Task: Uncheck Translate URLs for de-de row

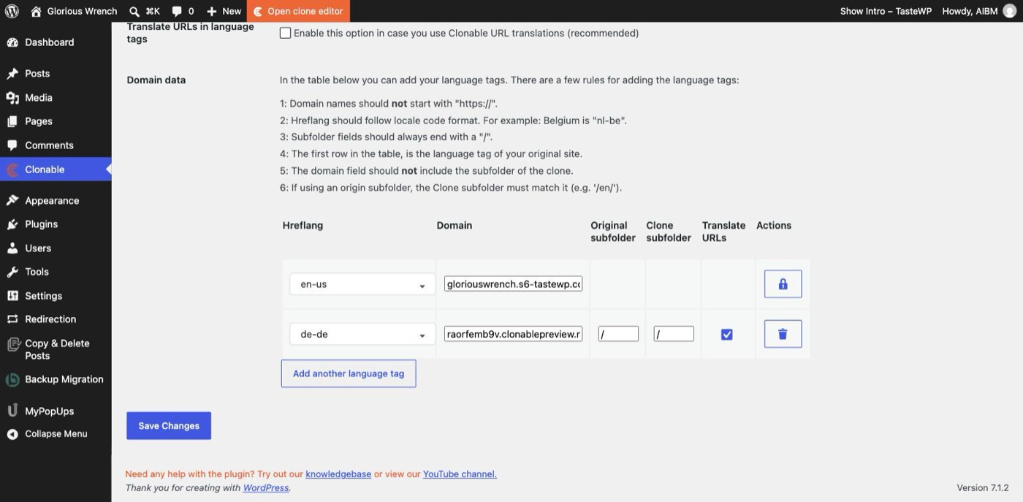Action: click(726, 334)
